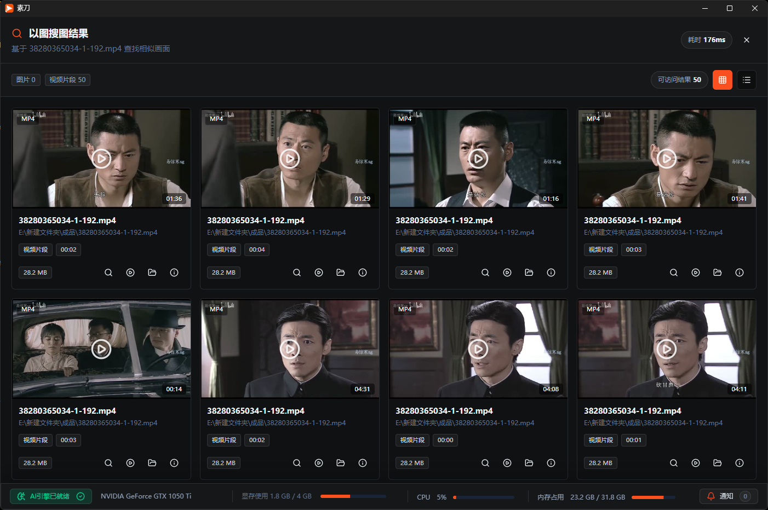Click the file name on the 01:16 card

click(x=444, y=221)
